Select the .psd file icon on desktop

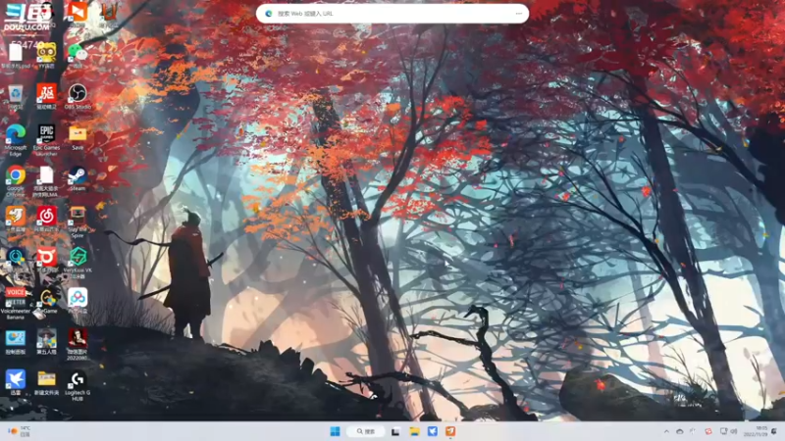[16, 55]
